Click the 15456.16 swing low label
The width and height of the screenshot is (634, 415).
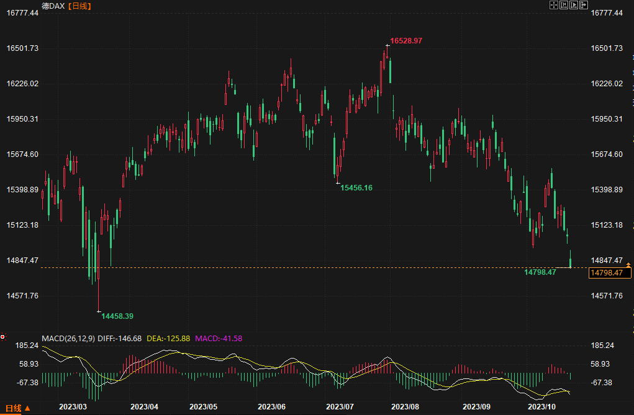[356, 187]
